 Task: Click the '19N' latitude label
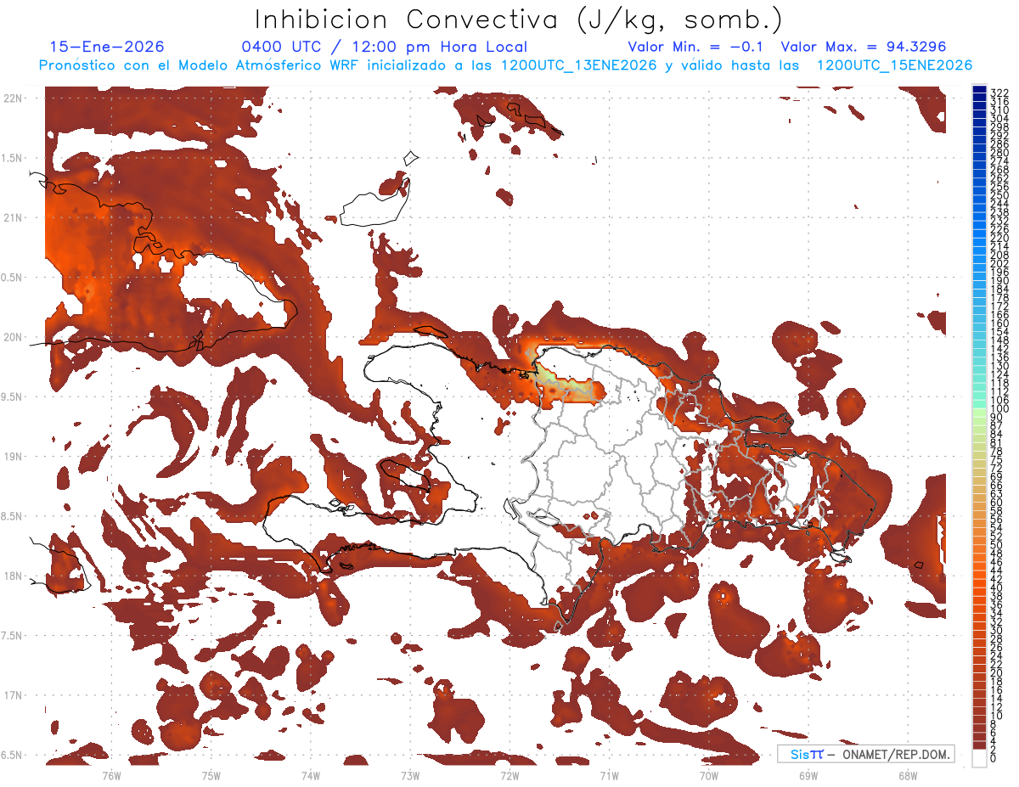point(14,457)
